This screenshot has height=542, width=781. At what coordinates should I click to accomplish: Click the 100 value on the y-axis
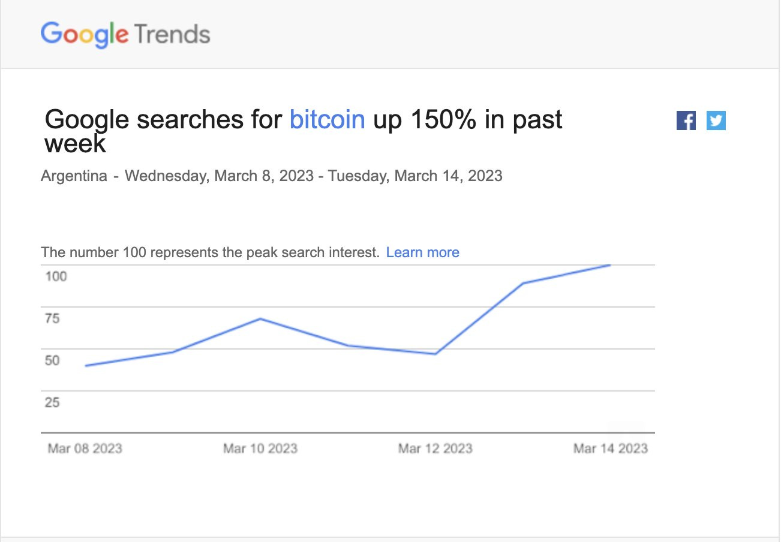click(56, 276)
